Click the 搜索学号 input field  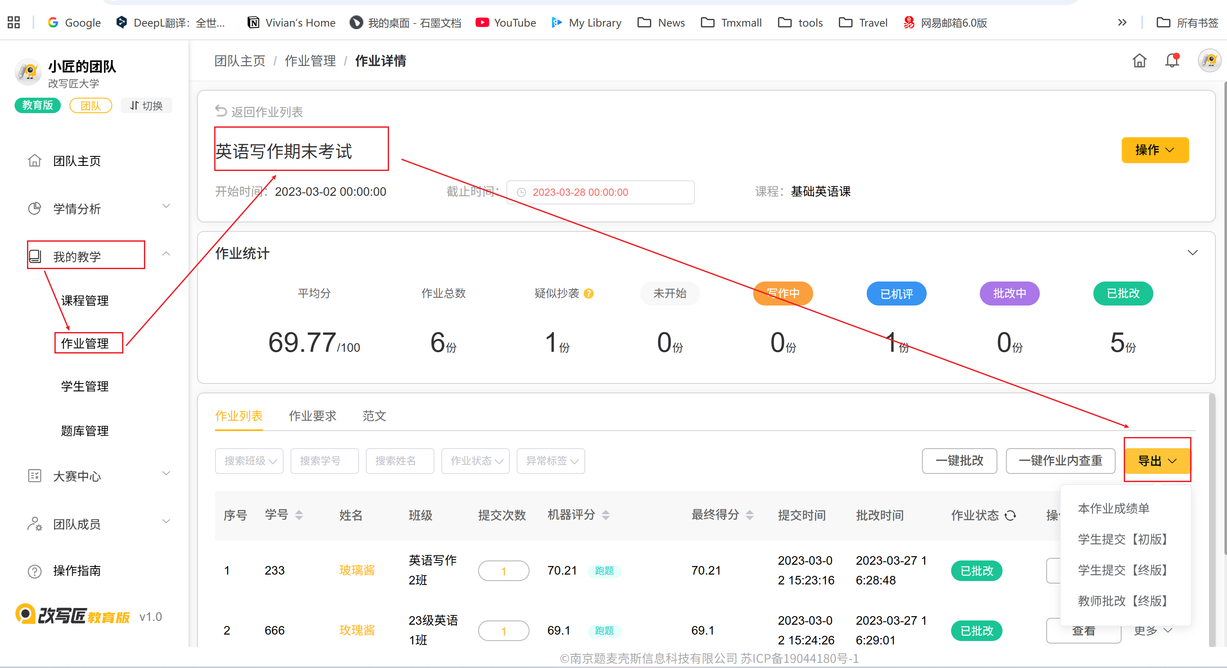324,461
